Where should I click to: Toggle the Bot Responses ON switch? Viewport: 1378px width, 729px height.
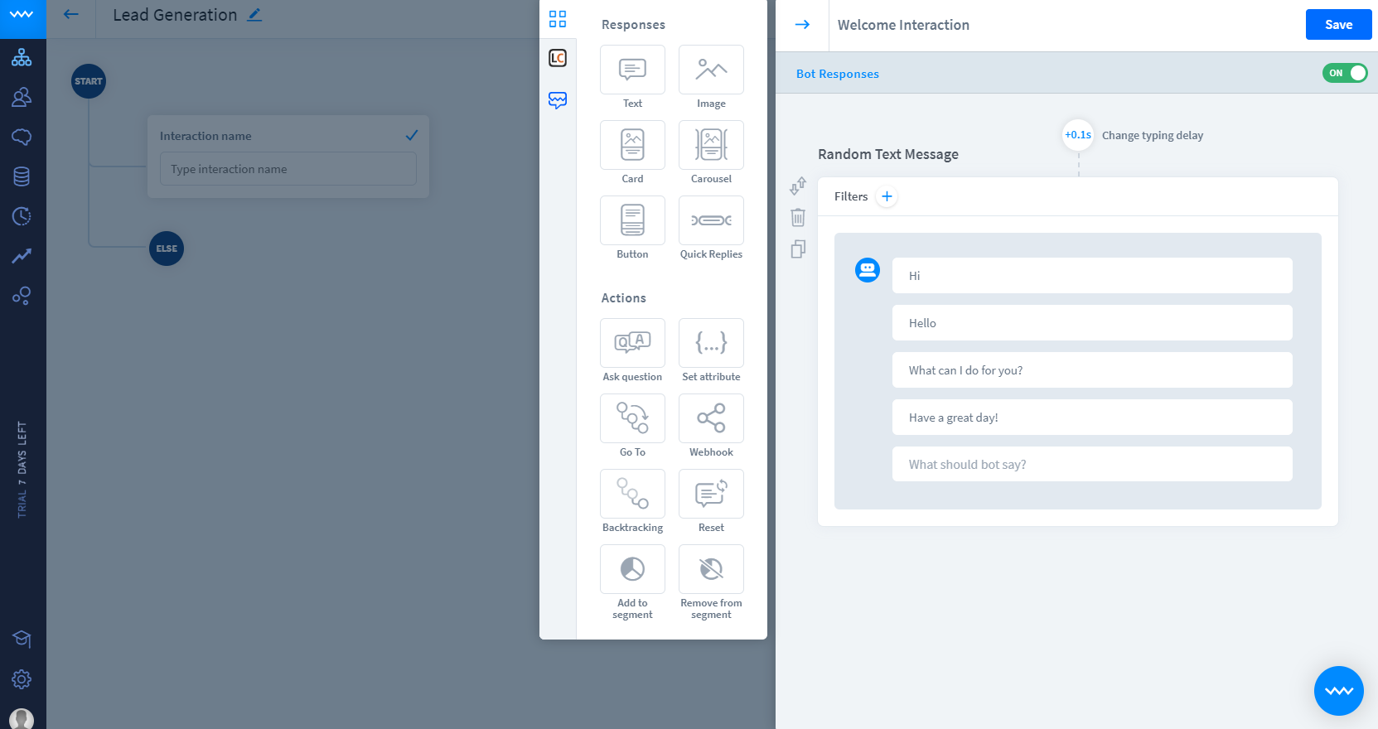pos(1345,73)
